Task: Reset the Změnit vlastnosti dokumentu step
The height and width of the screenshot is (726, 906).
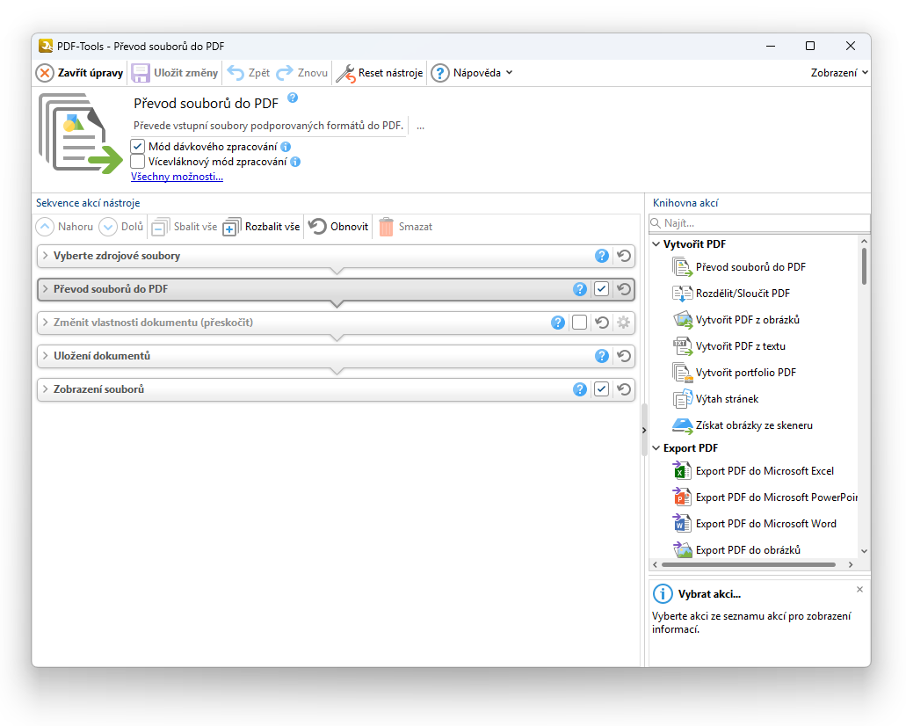Action: (601, 323)
